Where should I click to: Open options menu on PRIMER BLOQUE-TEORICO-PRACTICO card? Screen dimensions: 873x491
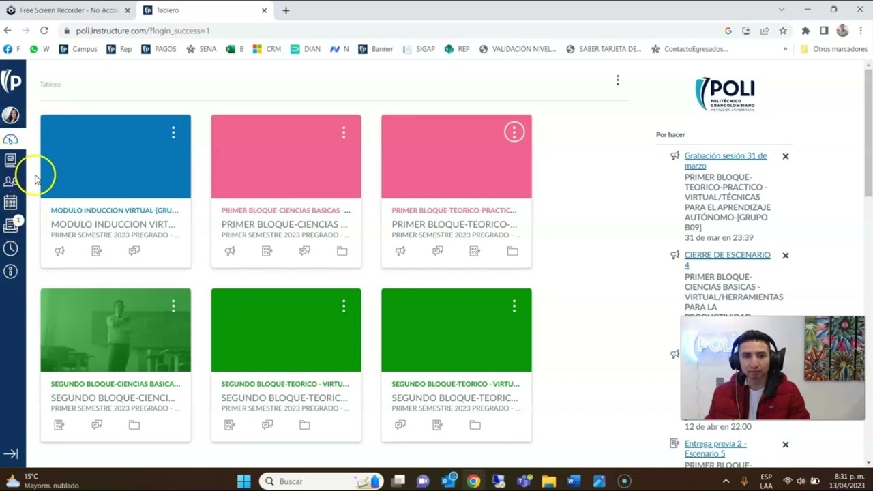click(x=514, y=132)
